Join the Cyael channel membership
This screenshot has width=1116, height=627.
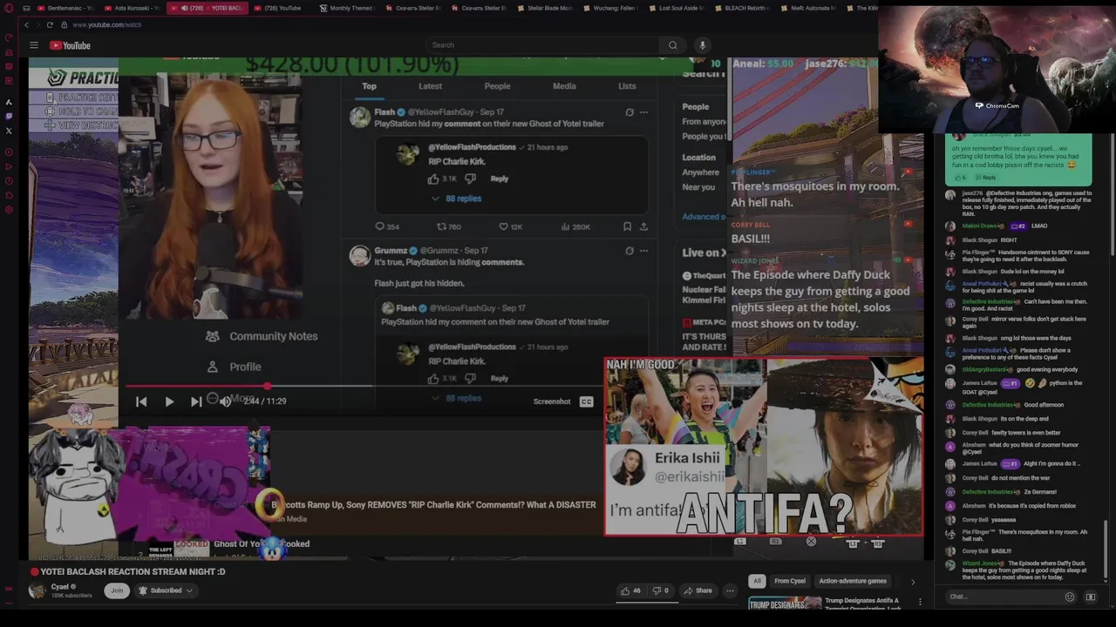117,590
